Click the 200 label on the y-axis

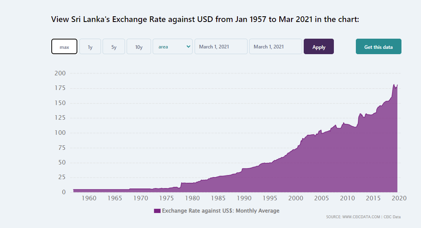tap(60, 73)
